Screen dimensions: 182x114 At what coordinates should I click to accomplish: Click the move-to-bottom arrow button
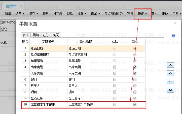click(x=170, y=90)
